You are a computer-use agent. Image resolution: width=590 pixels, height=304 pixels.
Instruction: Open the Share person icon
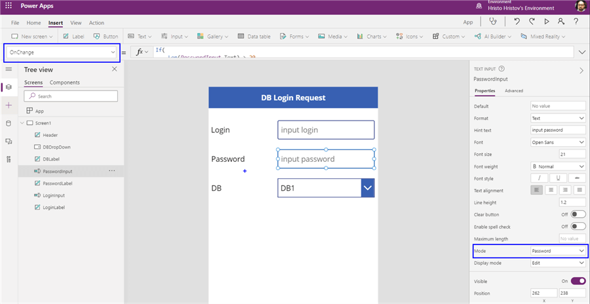pyautogui.click(x=561, y=22)
